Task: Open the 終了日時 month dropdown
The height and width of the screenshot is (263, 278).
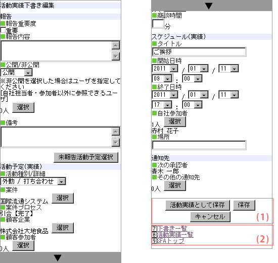Action: click(199, 95)
